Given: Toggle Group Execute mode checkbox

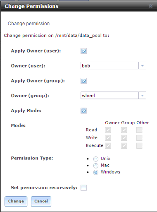Looking at the screenshot, I should point(124,146).
